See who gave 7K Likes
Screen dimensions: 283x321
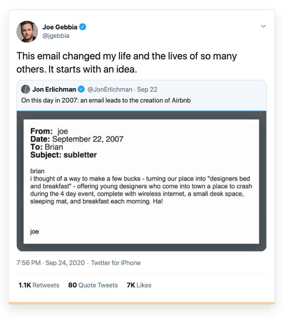coord(139,285)
